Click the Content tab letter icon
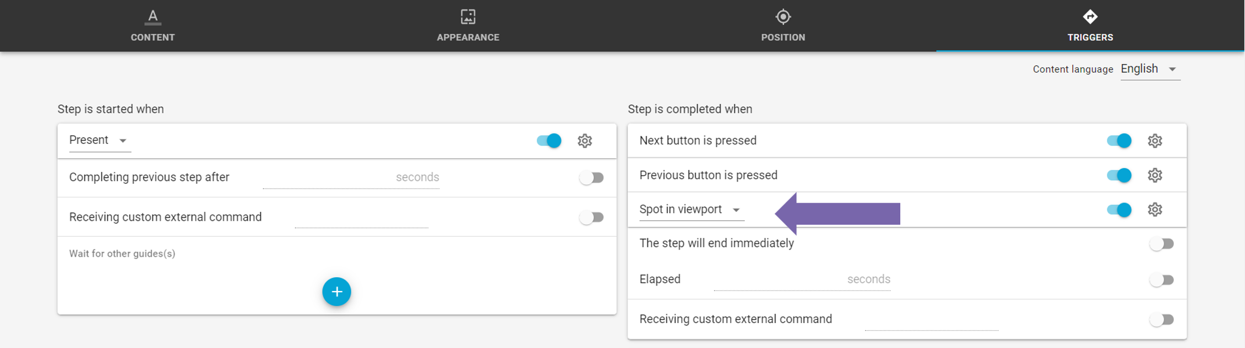This screenshot has height=348, width=1245. point(153,17)
